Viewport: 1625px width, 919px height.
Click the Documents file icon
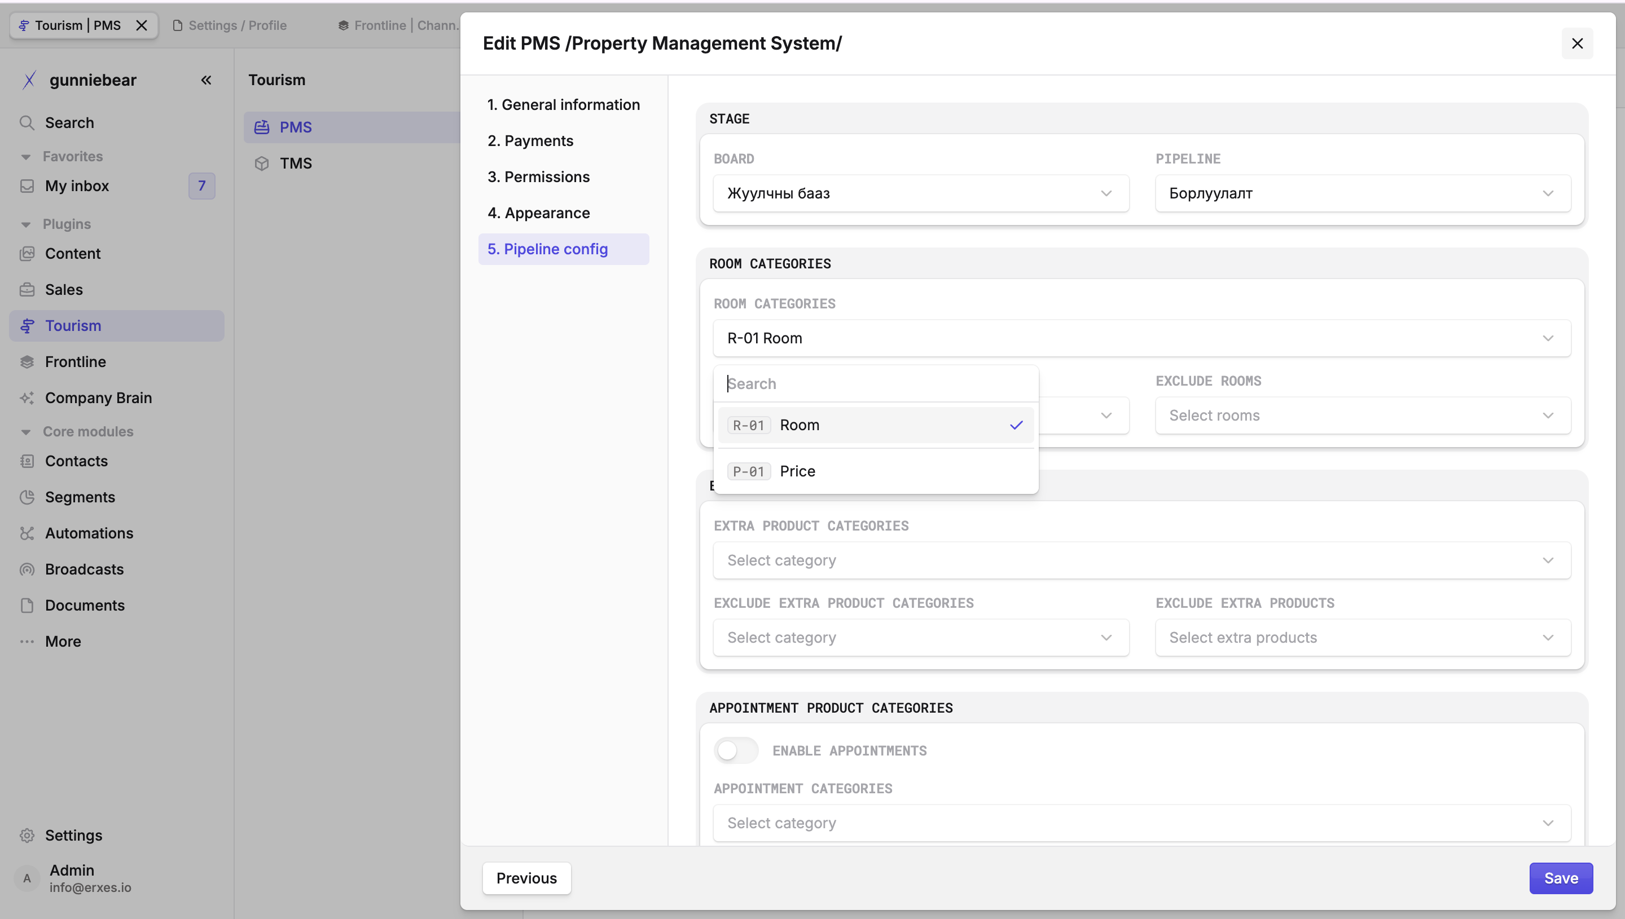pos(27,606)
